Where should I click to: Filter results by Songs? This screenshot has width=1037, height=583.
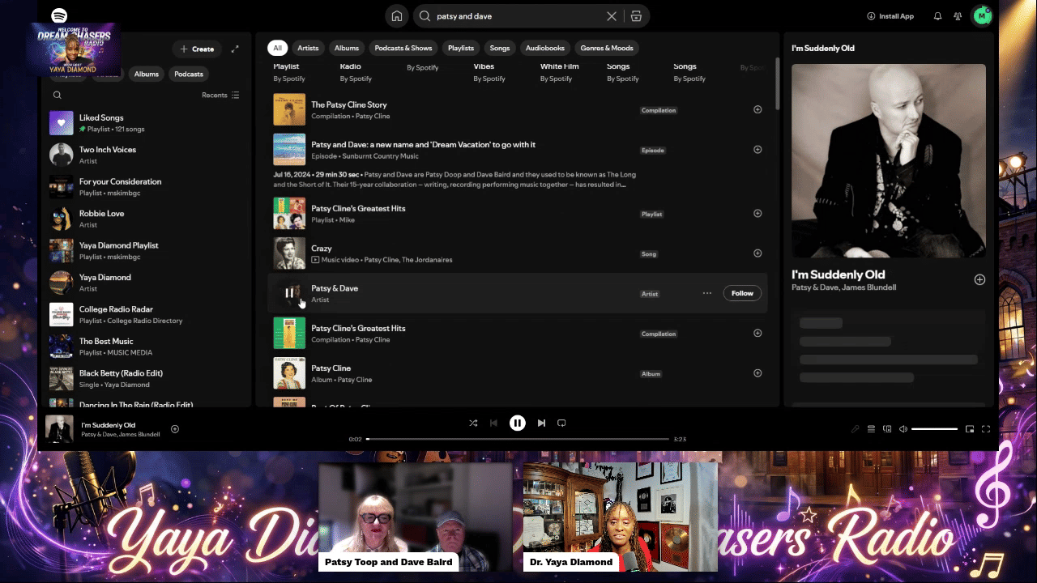pos(500,48)
